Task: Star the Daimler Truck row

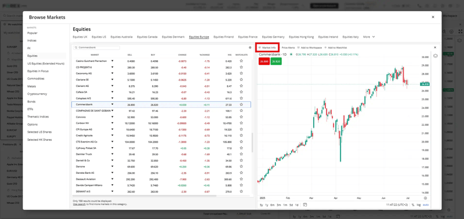Action: click(241, 154)
